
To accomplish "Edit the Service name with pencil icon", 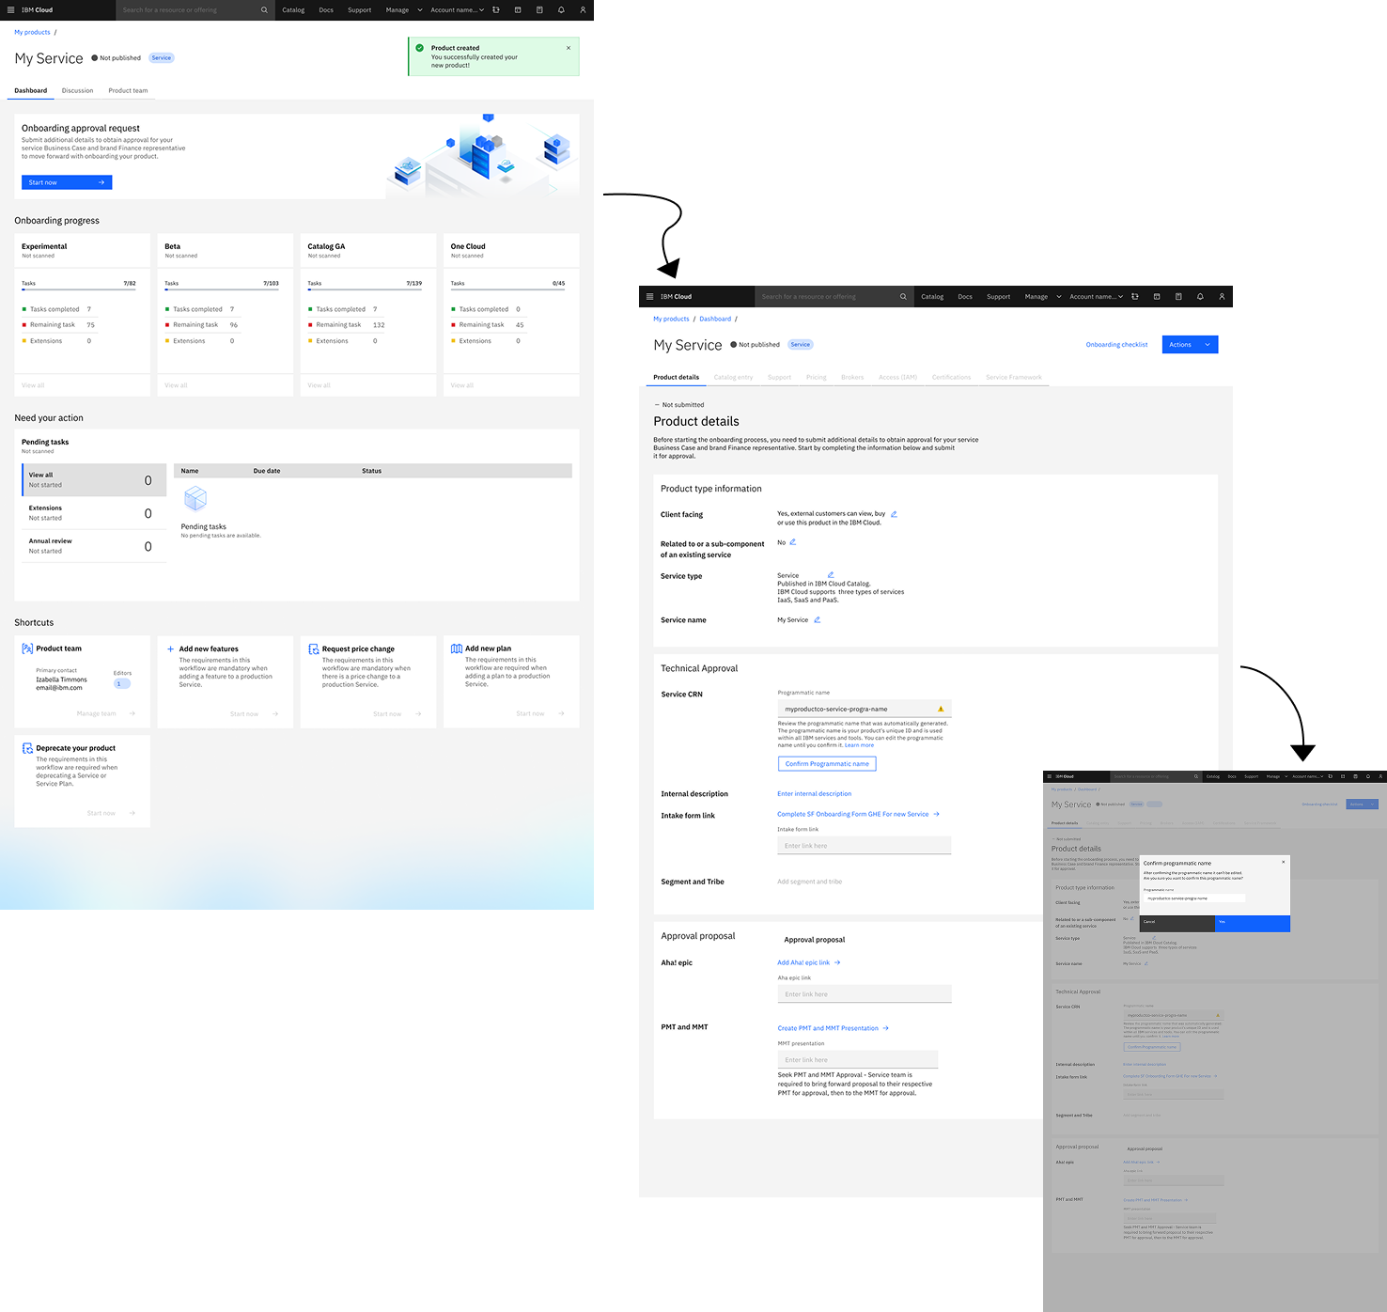I will coord(817,620).
